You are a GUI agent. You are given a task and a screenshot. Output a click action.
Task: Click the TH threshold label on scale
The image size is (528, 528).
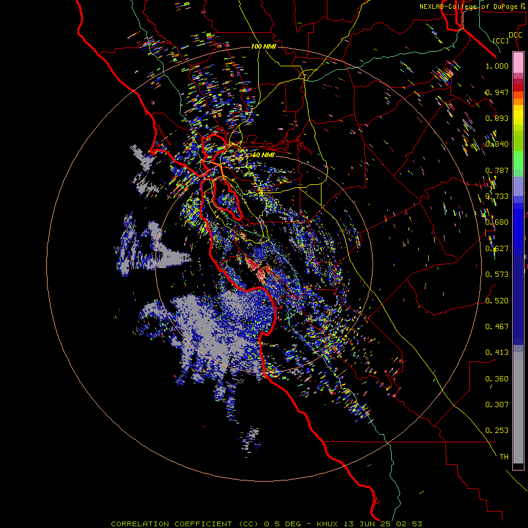[x=504, y=457]
